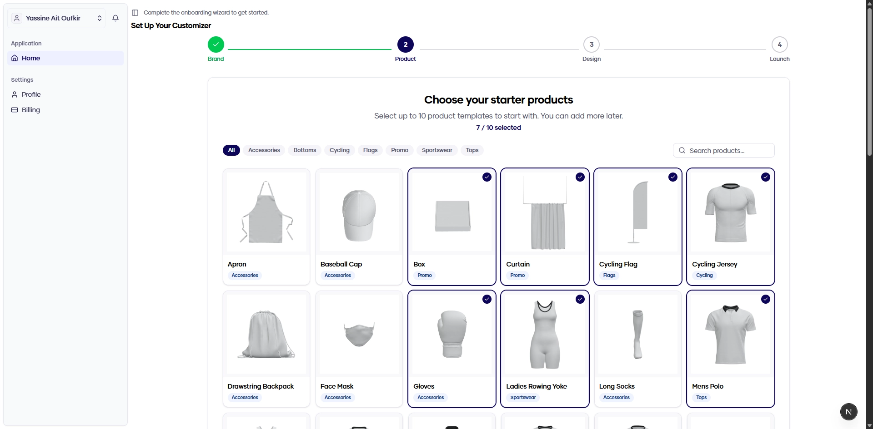873x429 pixels.
Task: Click the scrollbar down arrow
Action: [869, 425]
